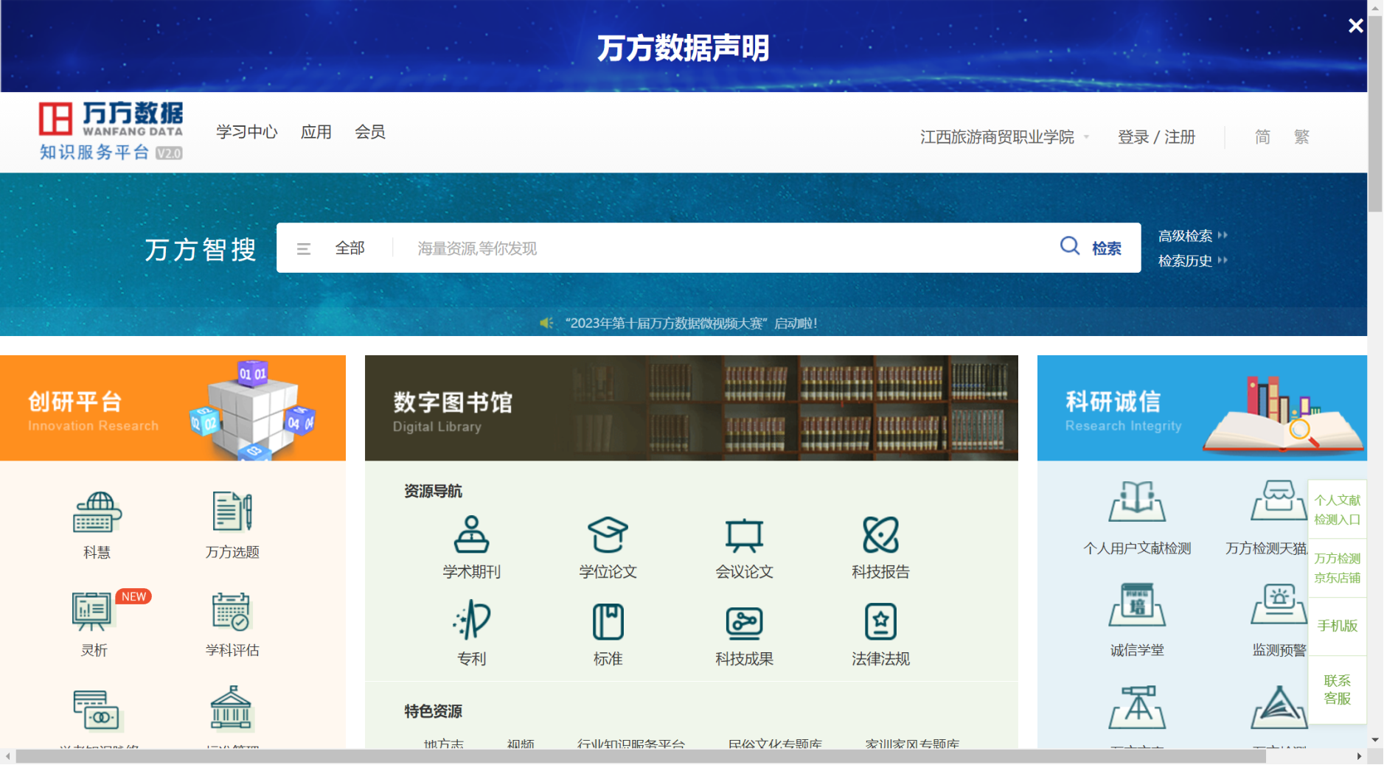Viewport: 1384px width, 765px height.
Task: Click the 万方智搜 title text
Action: click(201, 249)
